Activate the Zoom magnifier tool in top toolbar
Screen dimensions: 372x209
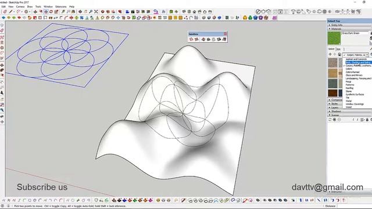91,12
